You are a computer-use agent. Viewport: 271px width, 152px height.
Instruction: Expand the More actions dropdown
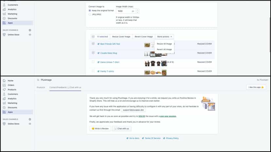point(164,37)
